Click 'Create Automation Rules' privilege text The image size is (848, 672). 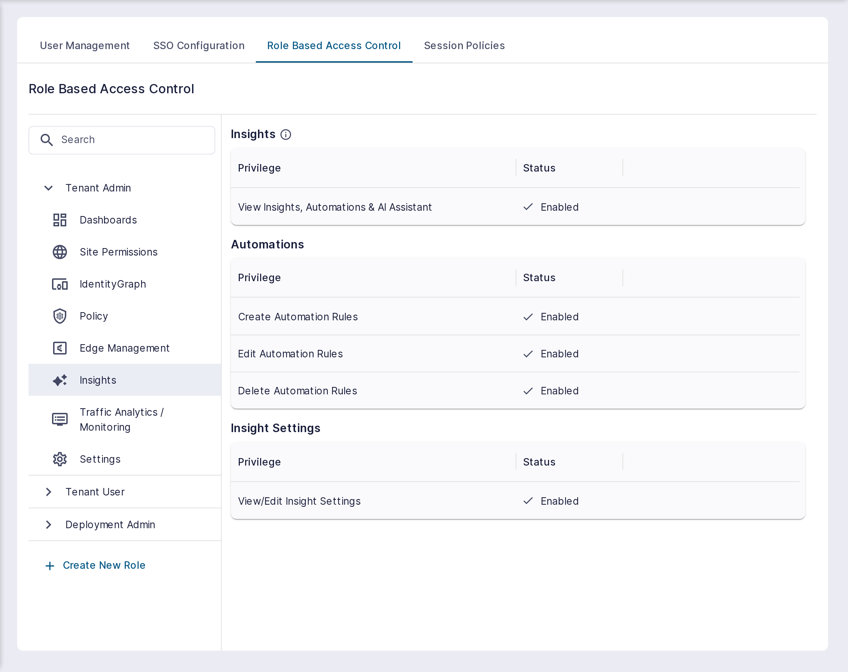(298, 317)
